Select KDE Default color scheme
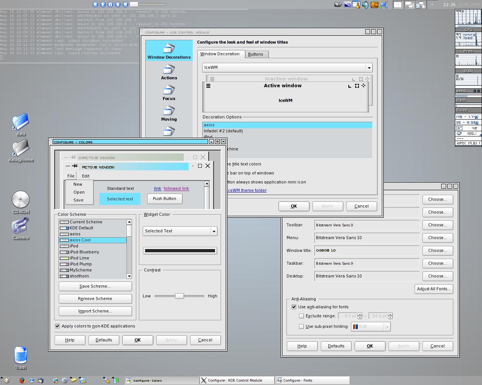This screenshot has height=385, width=482. click(93, 228)
